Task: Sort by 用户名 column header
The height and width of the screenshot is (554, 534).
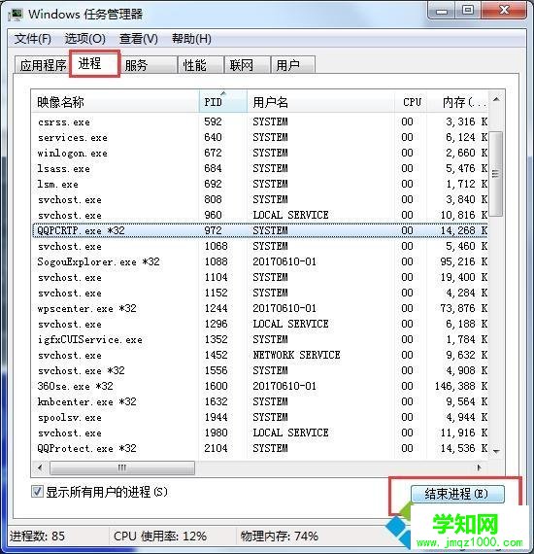Action: [320, 102]
